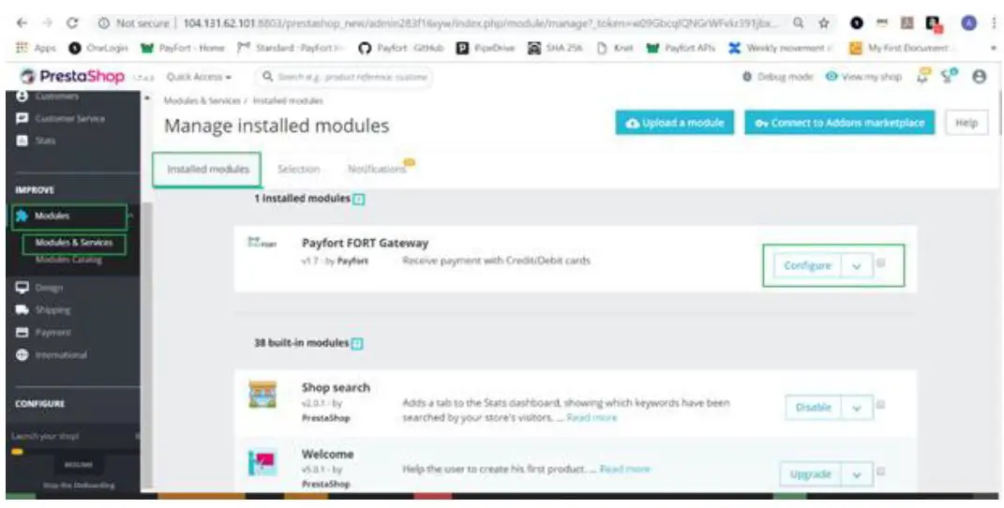1004x508 pixels.
Task: Expand Shop search Disable dropdown arrow
Action: pos(857,409)
